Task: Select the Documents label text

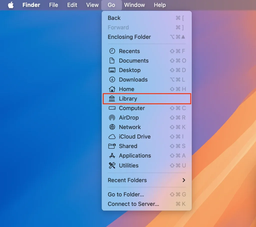Action: pyautogui.click(x=134, y=61)
